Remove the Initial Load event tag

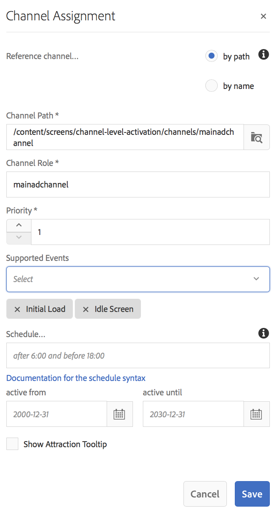18,309
